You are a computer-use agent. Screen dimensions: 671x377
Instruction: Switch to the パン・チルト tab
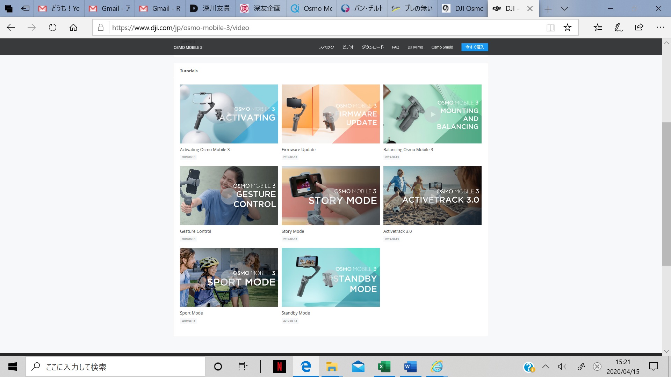pyautogui.click(x=362, y=8)
